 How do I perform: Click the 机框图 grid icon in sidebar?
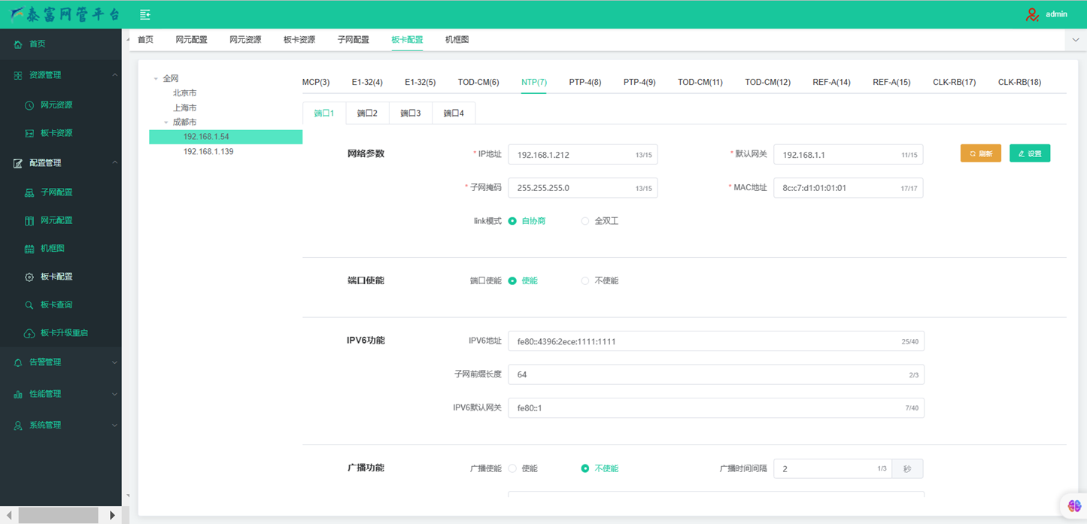pos(29,249)
